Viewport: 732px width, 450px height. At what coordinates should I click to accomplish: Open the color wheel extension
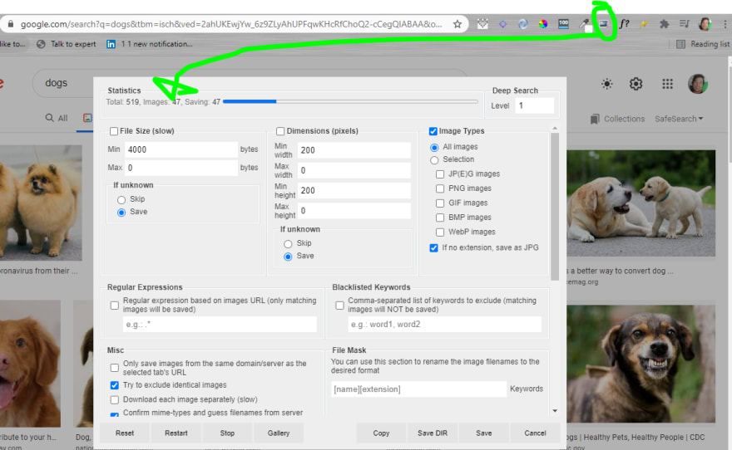click(x=543, y=24)
